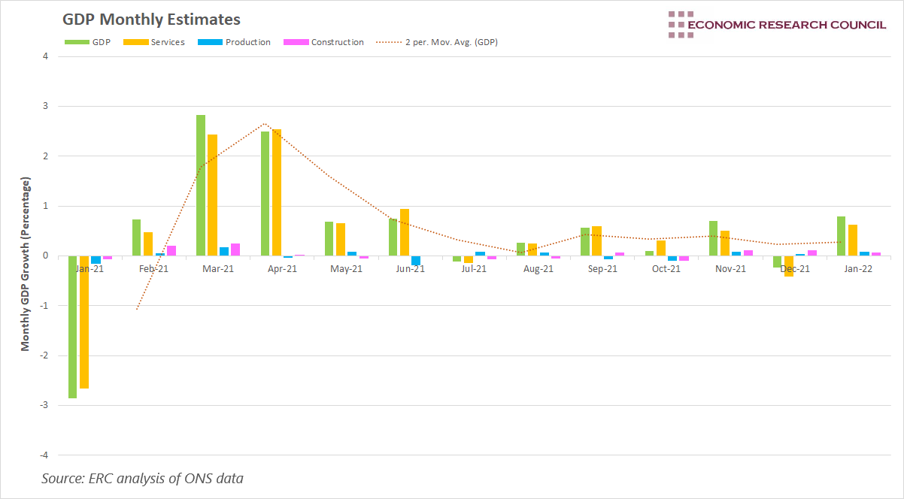Click the 'Sep-21' x-axis label
The image size is (904, 499).
[602, 268]
